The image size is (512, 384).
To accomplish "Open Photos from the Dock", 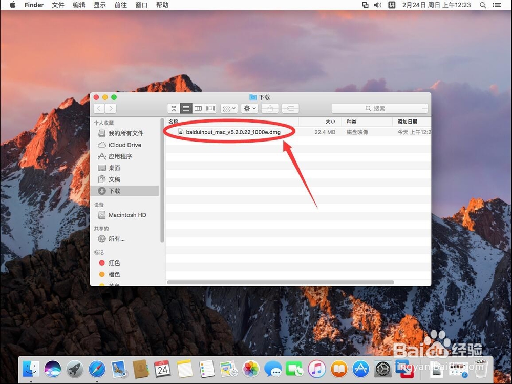I will pyautogui.click(x=251, y=369).
